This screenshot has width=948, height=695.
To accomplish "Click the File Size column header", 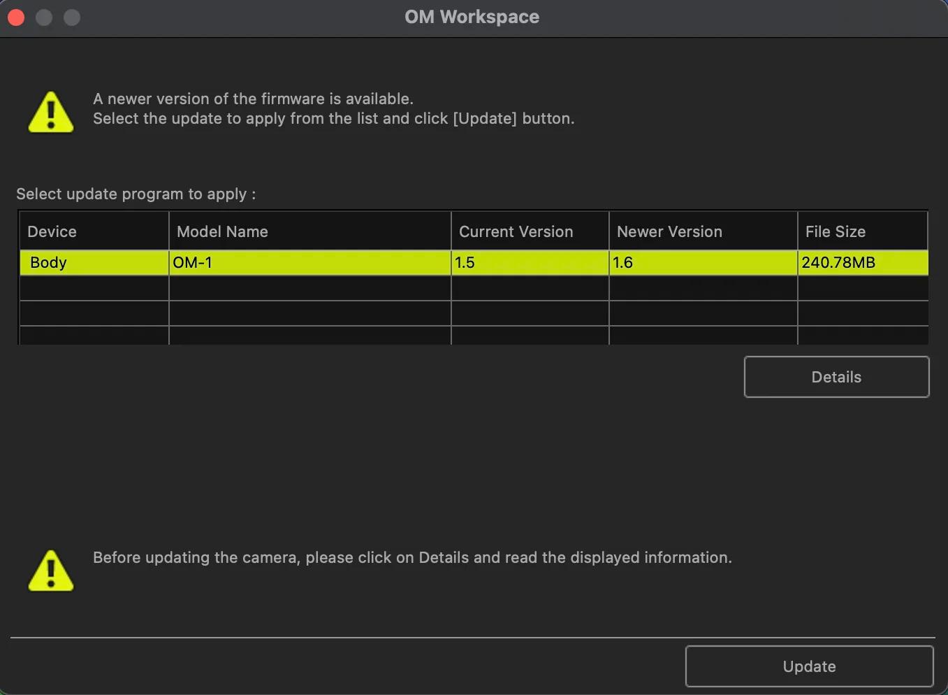I will [x=863, y=231].
